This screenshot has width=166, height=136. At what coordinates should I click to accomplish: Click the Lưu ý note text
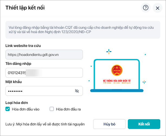point(45,124)
